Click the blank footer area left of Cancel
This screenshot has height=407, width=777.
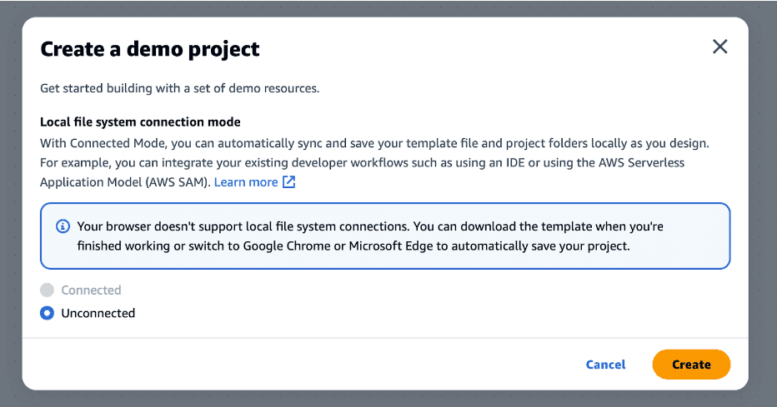tap(292, 365)
